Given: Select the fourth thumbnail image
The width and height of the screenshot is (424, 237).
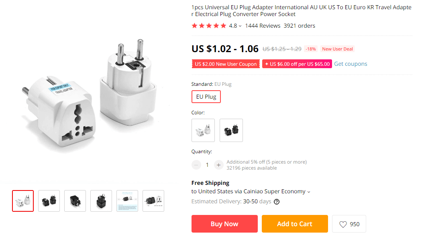Looking at the screenshot, I should tap(101, 201).
